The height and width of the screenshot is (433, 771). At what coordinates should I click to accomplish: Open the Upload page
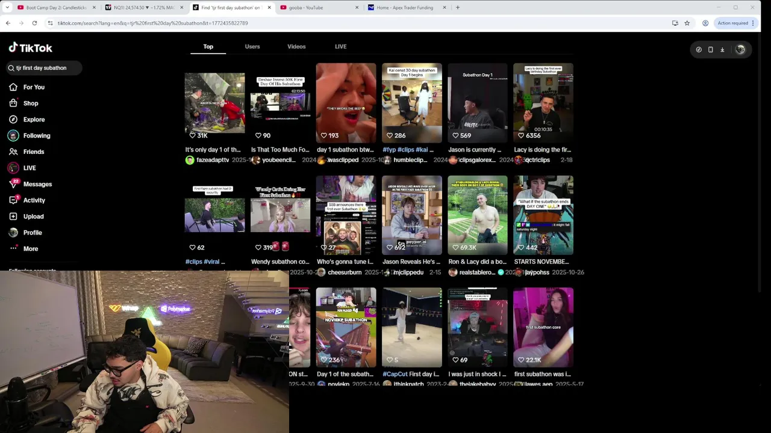[33, 216]
